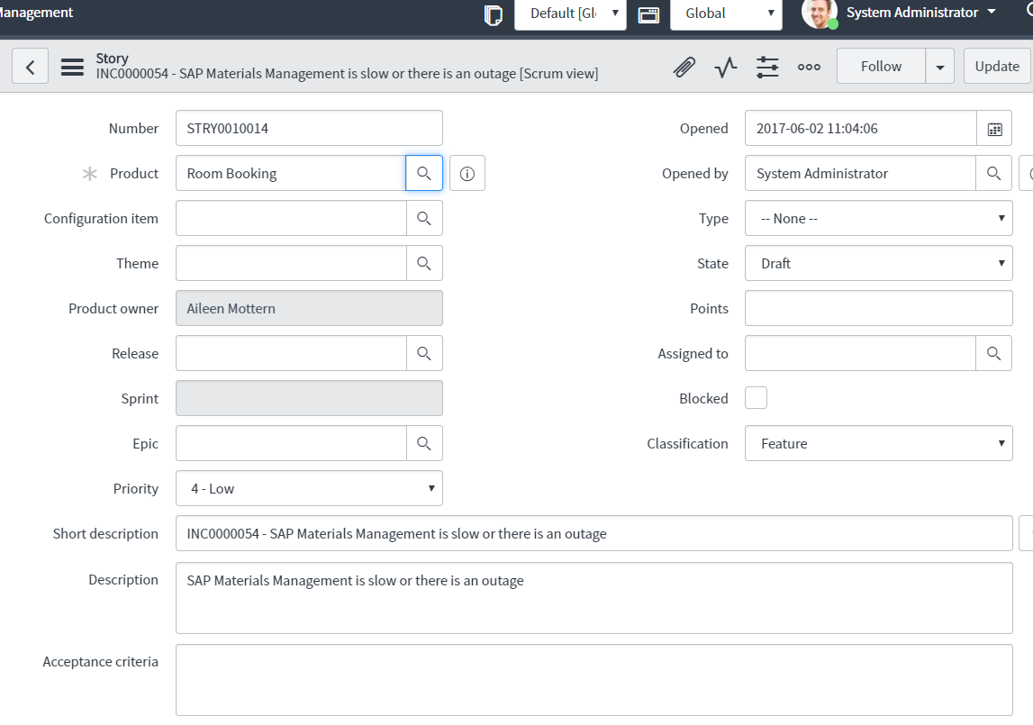Open the Global scope dropdown
The height and width of the screenshot is (725, 1033).
tap(726, 14)
